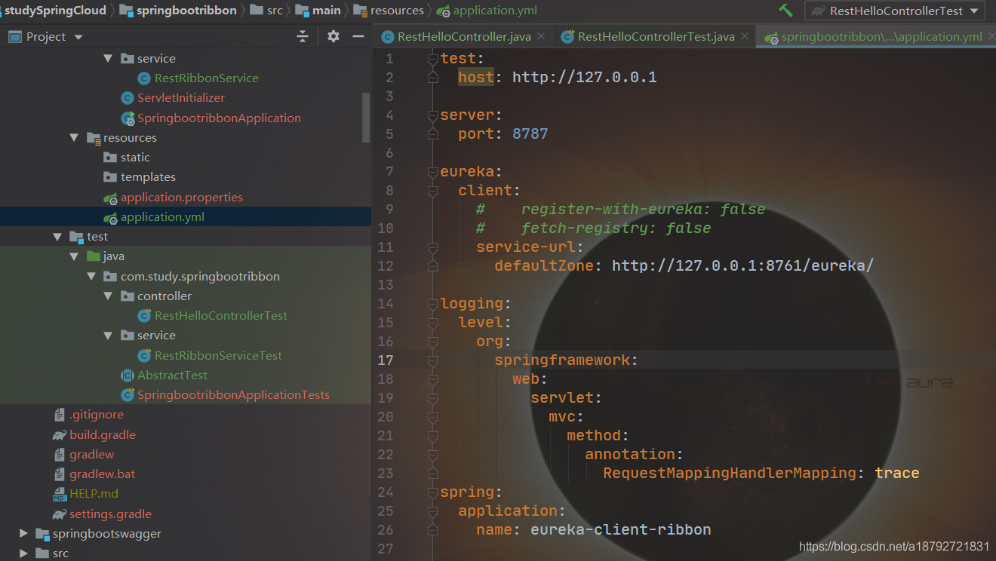Screen dimensions: 996x561
Task: Click the gradlew file icon
Action: click(60, 455)
